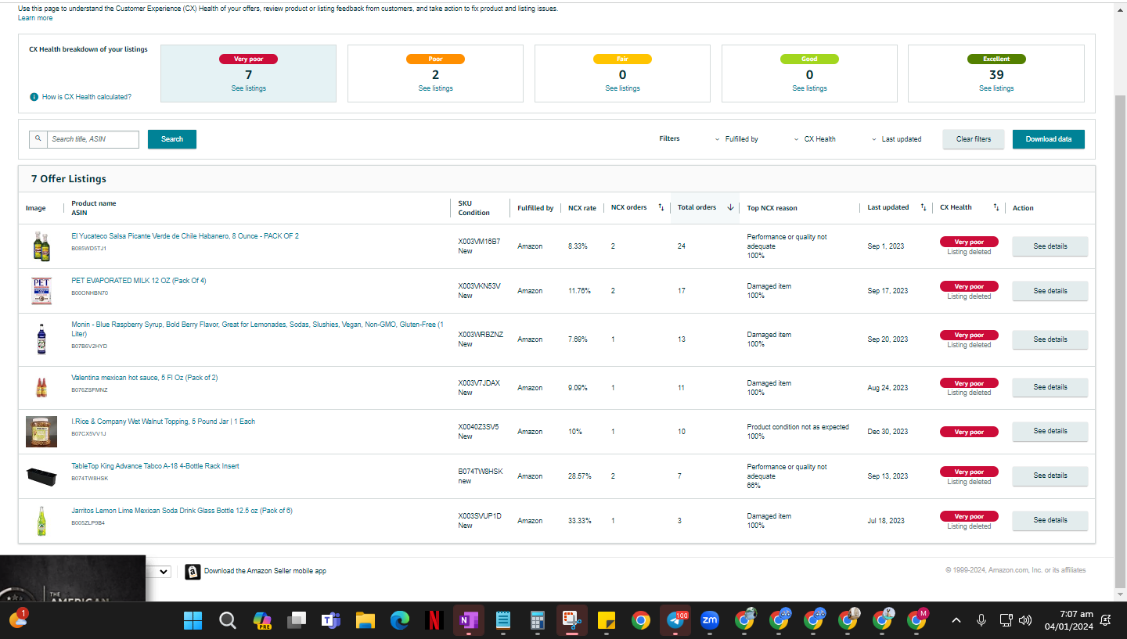
Task: Click the Clear filters button
Action: (x=974, y=139)
